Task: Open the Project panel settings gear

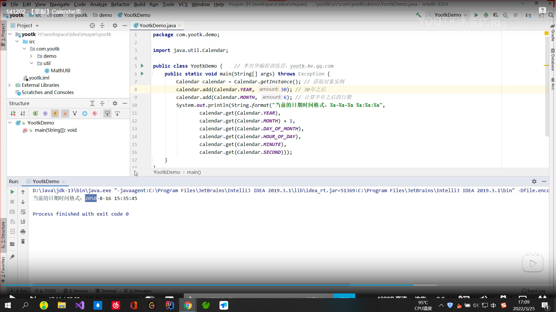Action: (x=115, y=26)
